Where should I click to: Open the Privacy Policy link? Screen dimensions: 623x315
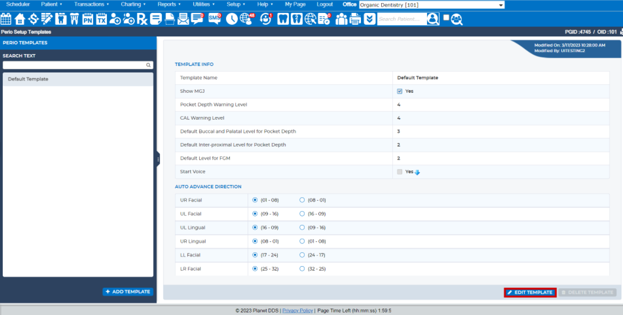tap(297, 310)
